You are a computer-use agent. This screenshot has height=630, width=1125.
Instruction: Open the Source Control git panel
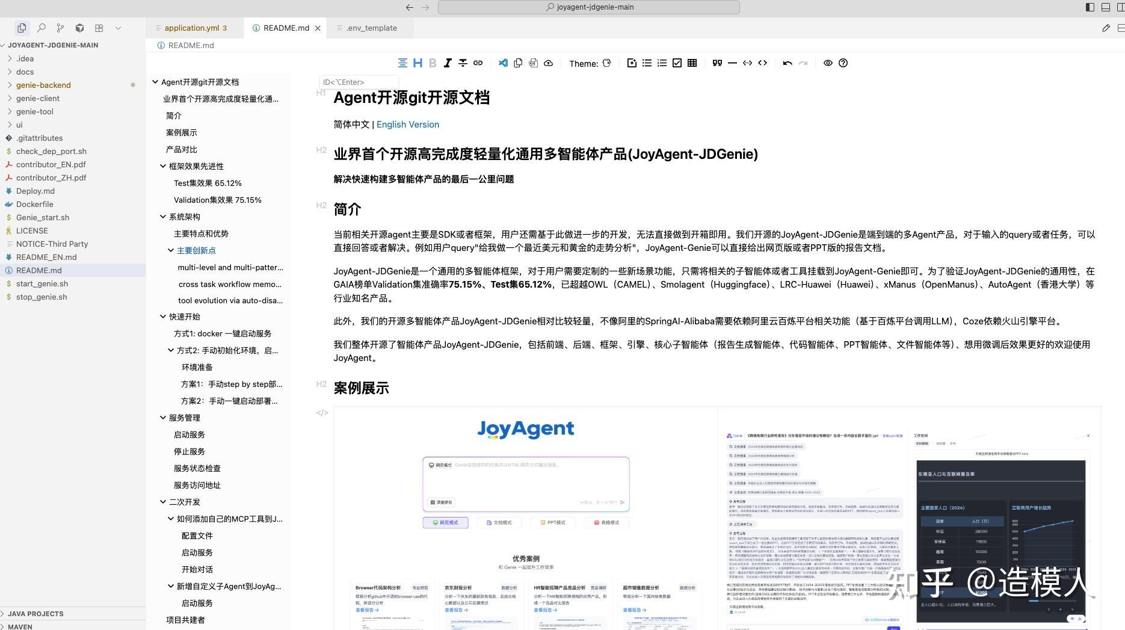point(60,28)
